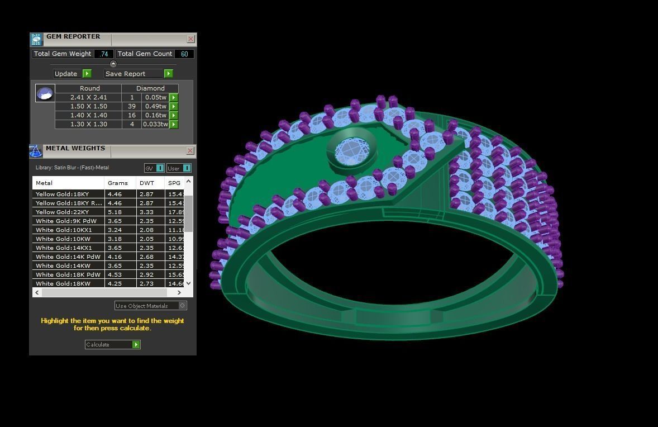Close the Metal Weights panel
Viewport: 658px width, 427px height.
190,151
